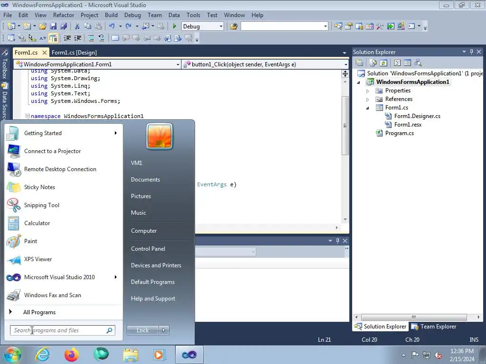Uncomment the selected lines icon
This screenshot has width=486, height=364.
tap(102, 38)
